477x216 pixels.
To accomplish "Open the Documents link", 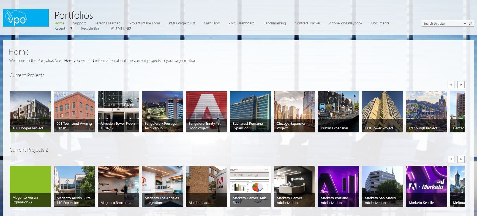I will pos(380,23).
